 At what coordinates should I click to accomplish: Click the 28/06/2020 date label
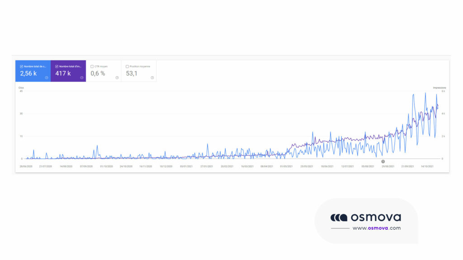25,165
